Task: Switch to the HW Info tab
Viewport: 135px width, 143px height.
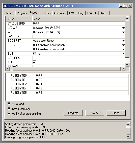Action: click(x=92, y=13)
